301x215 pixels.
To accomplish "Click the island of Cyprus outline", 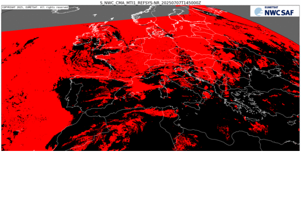I will tap(292, 123).
